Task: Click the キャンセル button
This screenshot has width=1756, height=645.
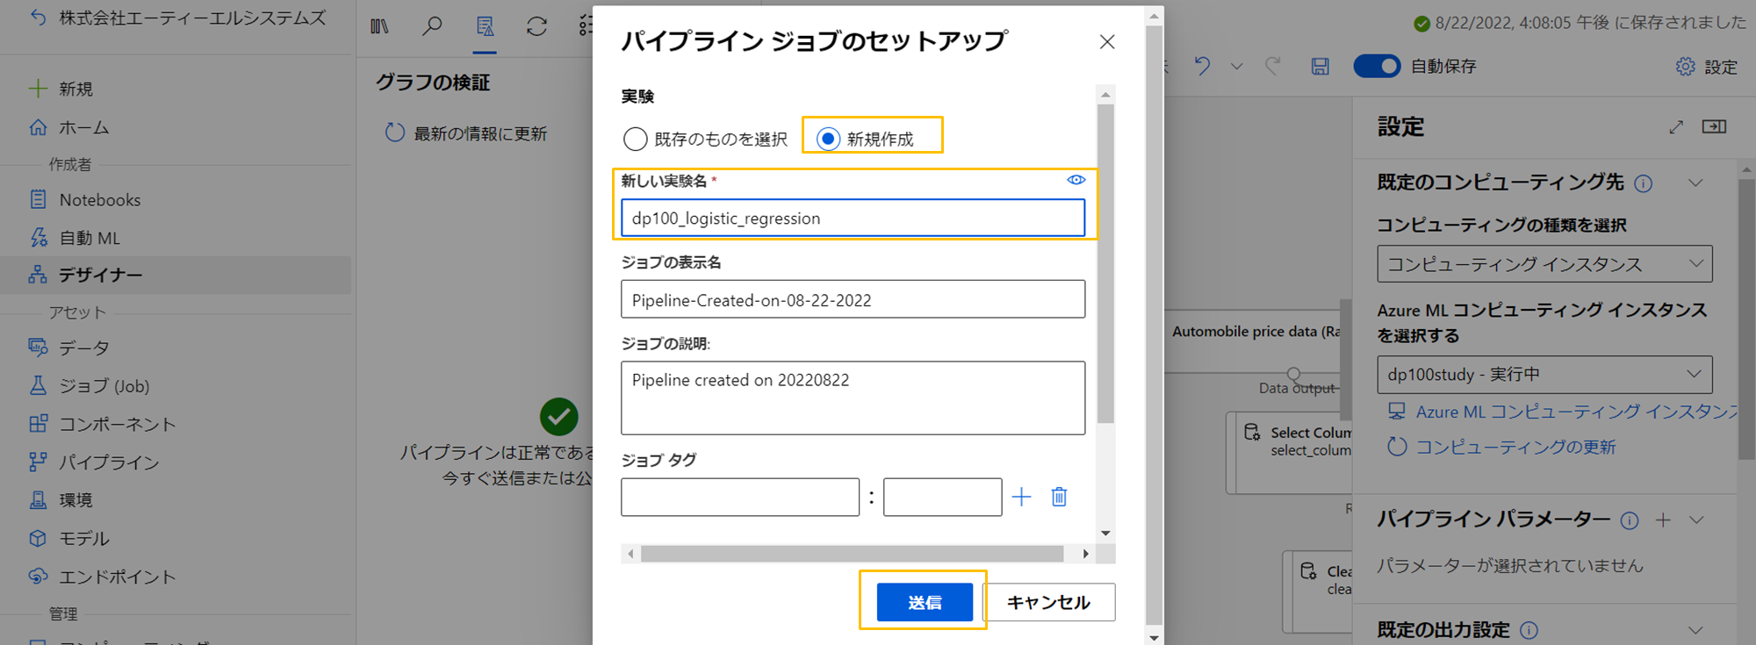Action: coord(1048,602)
